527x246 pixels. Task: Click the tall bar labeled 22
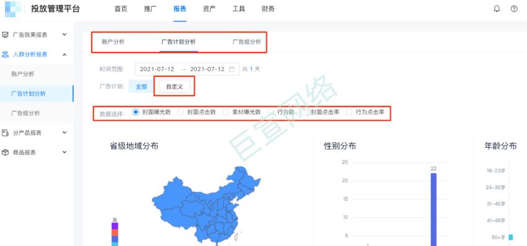tap(433, 209)
